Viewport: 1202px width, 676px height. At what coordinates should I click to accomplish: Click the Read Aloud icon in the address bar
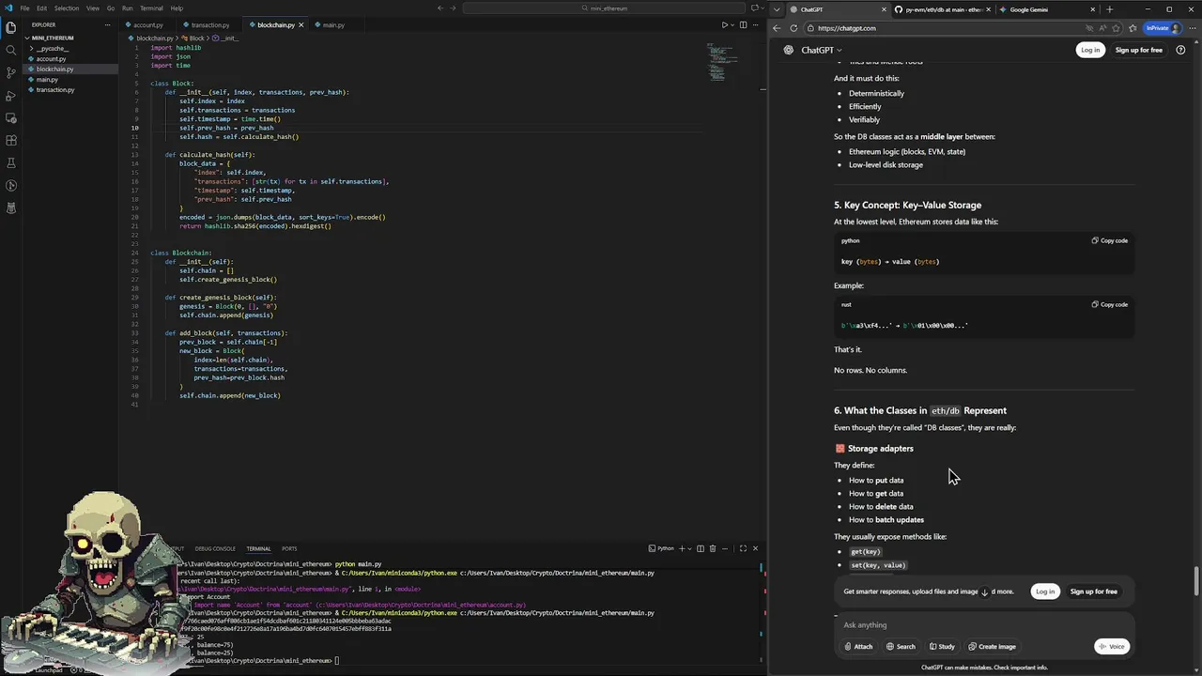pos(1103,28)
